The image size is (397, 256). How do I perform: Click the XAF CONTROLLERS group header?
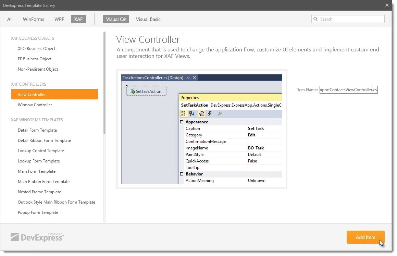pos(28,84)
